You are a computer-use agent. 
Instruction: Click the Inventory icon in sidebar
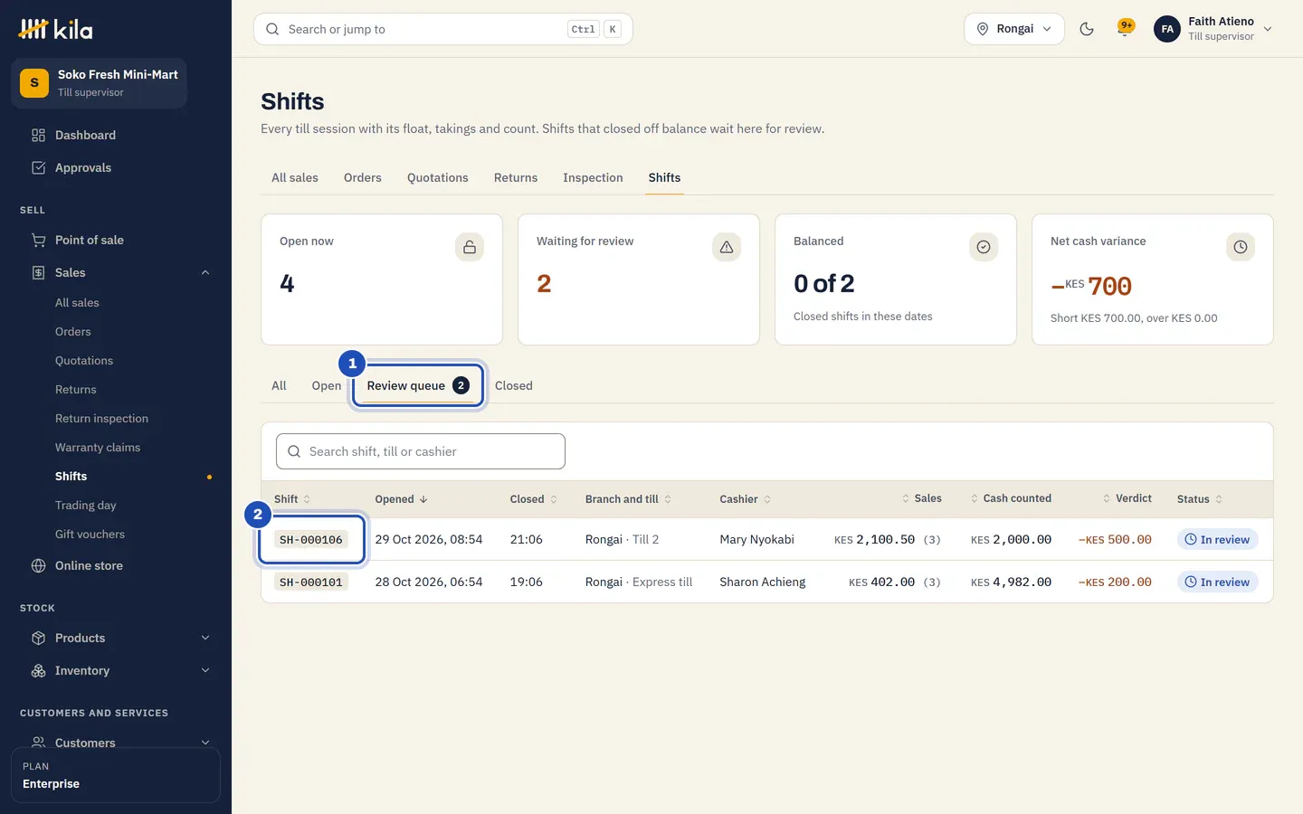tap(38, 670)
